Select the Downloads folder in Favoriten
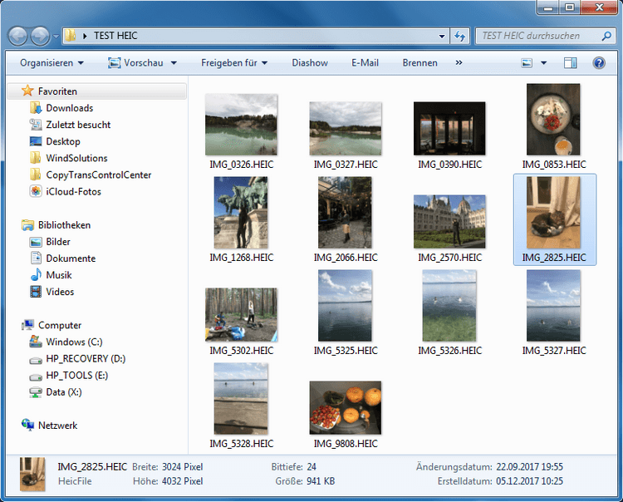This screenshot has width=623, height=502. pyautogui.click(x=69, y=108)
